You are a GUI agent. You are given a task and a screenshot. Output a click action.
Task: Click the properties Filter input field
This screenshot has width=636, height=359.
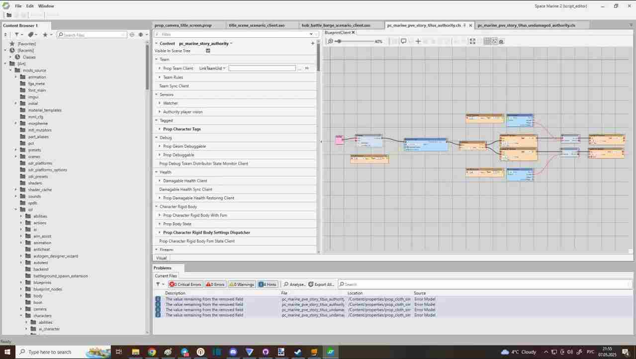[235, 34]
